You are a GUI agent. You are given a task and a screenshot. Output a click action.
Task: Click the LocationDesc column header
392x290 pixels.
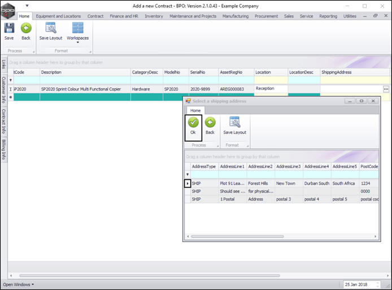click(304, 72)
